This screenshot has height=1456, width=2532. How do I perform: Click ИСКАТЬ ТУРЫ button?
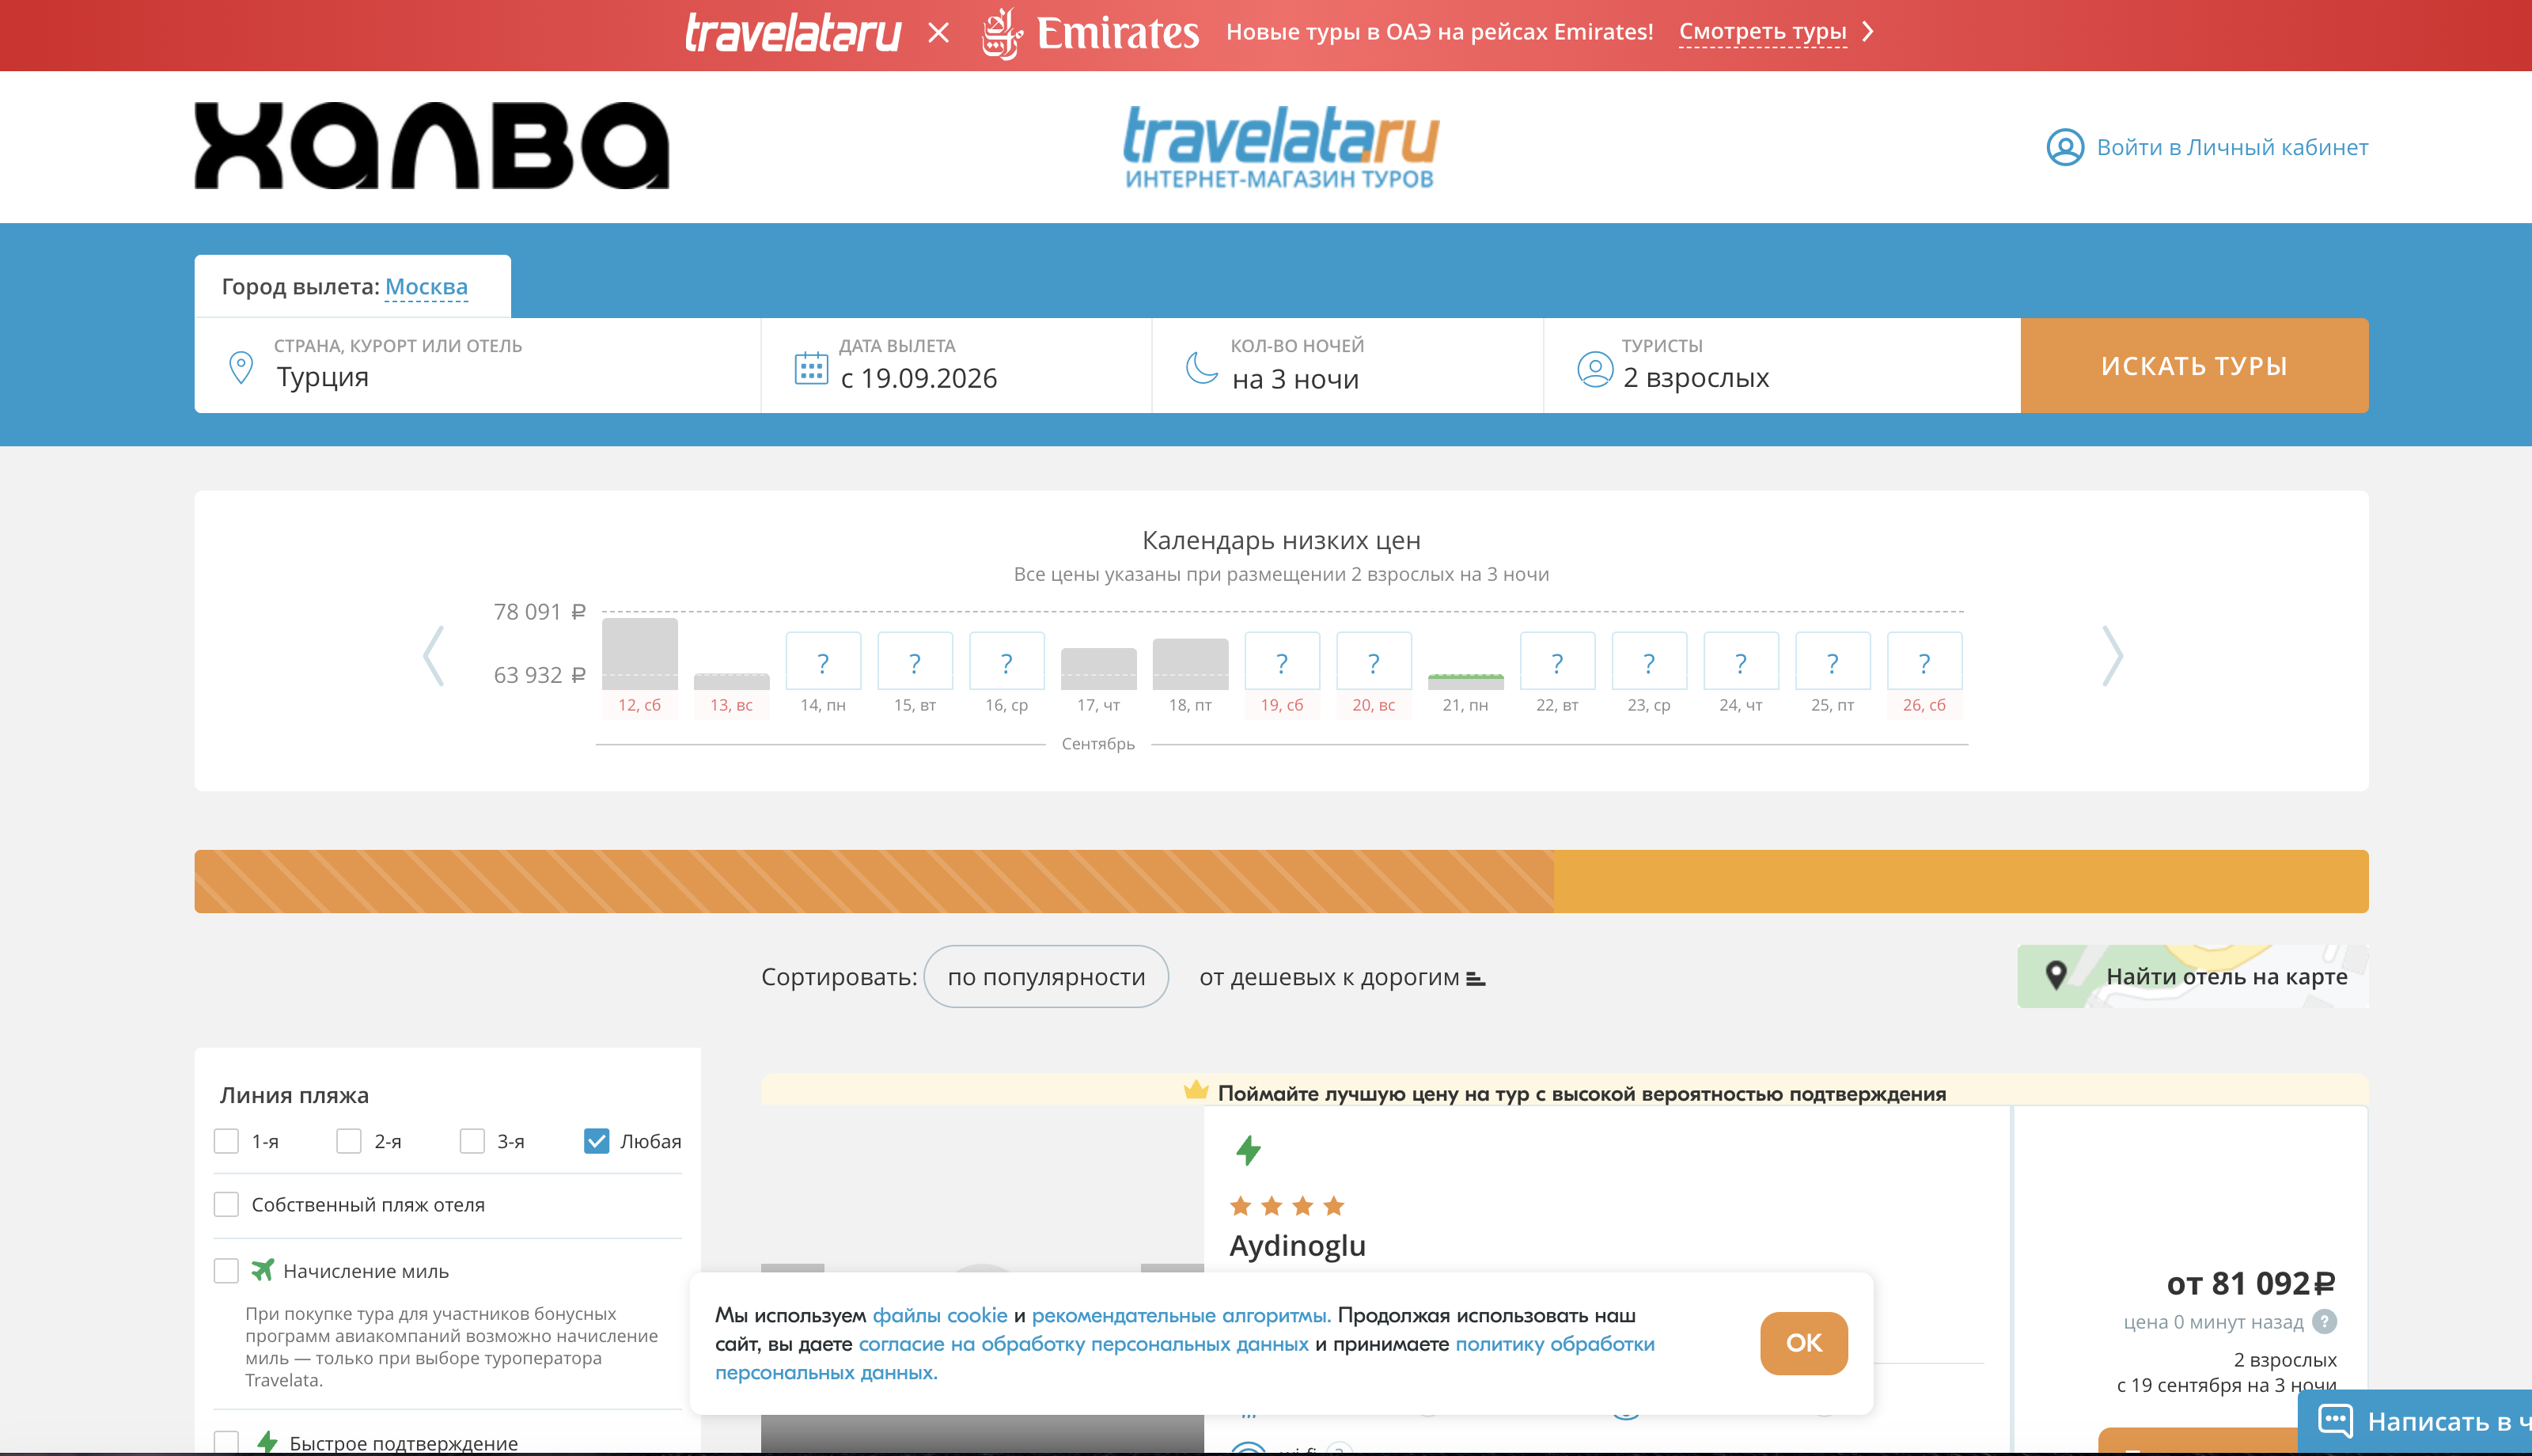2194,365
